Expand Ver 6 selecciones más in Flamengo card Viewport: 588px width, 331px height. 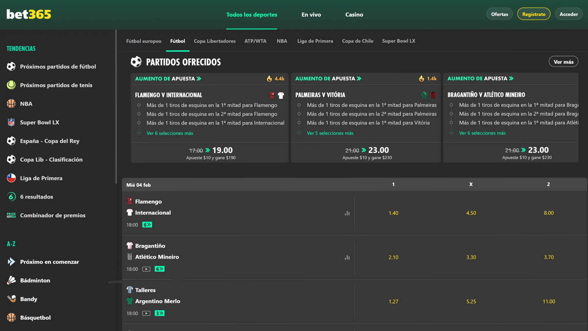tap(170, 133)
